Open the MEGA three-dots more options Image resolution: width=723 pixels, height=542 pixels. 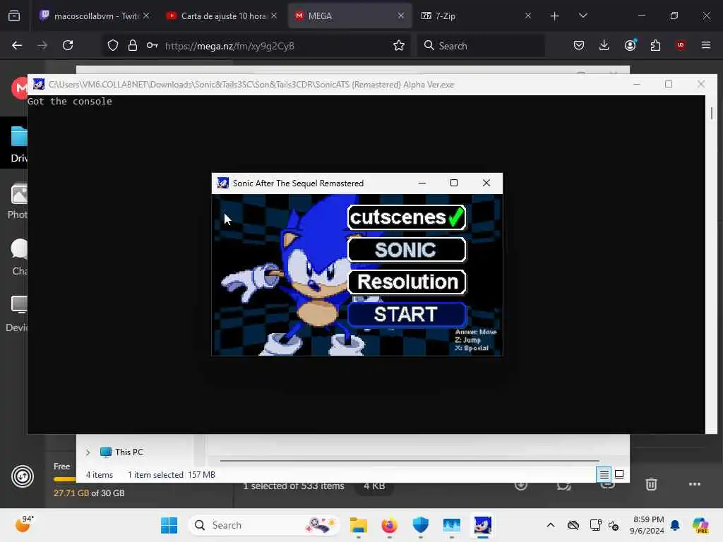(x=695, y=484)
